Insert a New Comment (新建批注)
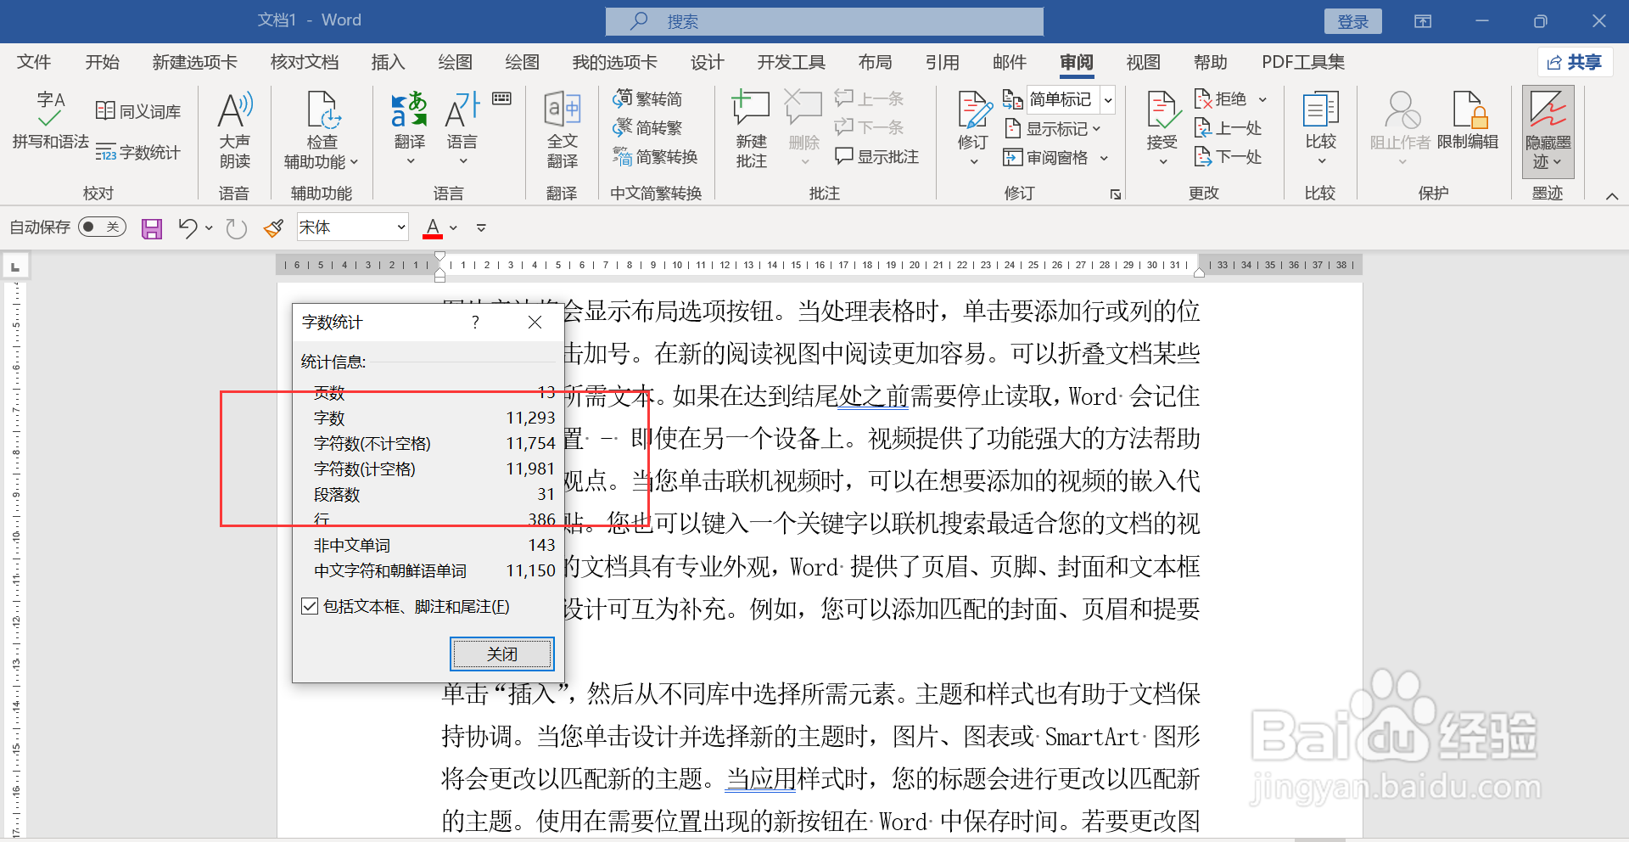1629x842 pixels. (x=751, y=130)
